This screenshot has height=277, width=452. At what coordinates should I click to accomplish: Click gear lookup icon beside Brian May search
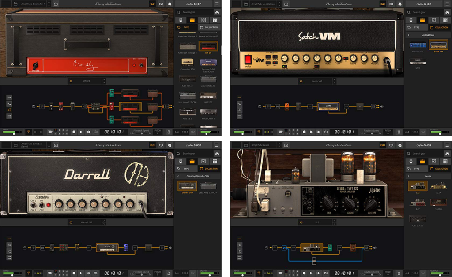[217, 12]
